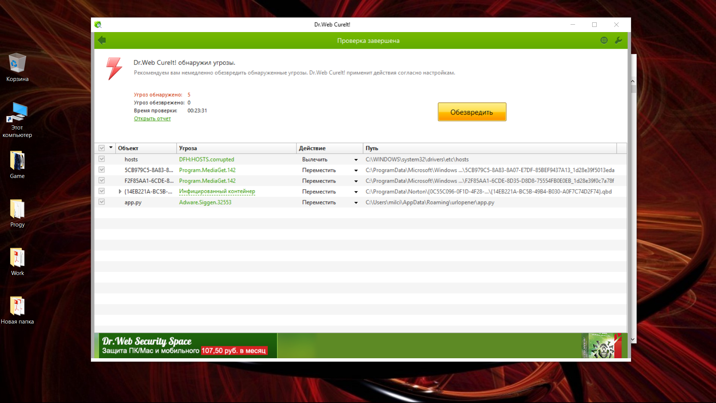Select the app.py object name
Image resolution: width=716 pixels, height=403 pixels.
[133, 203]
